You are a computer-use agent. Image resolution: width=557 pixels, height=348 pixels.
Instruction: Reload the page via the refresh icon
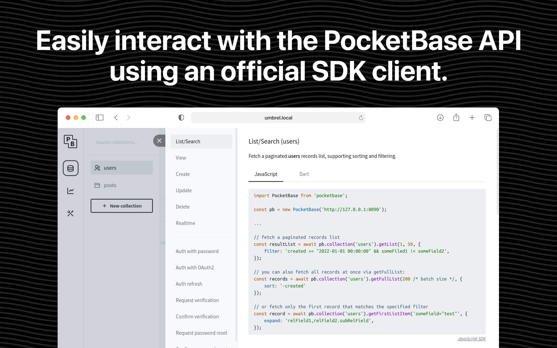[361, 118]
